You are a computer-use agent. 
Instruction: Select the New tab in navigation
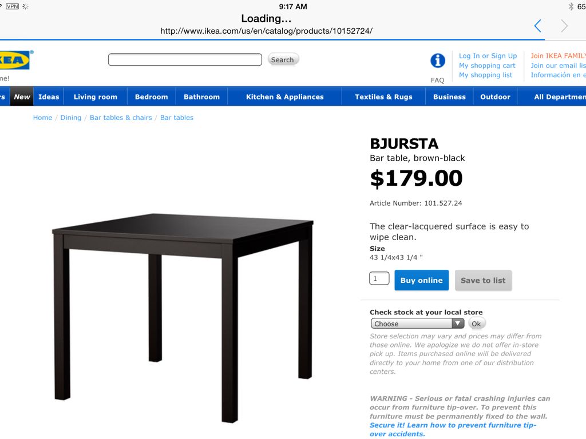[22, 97]
